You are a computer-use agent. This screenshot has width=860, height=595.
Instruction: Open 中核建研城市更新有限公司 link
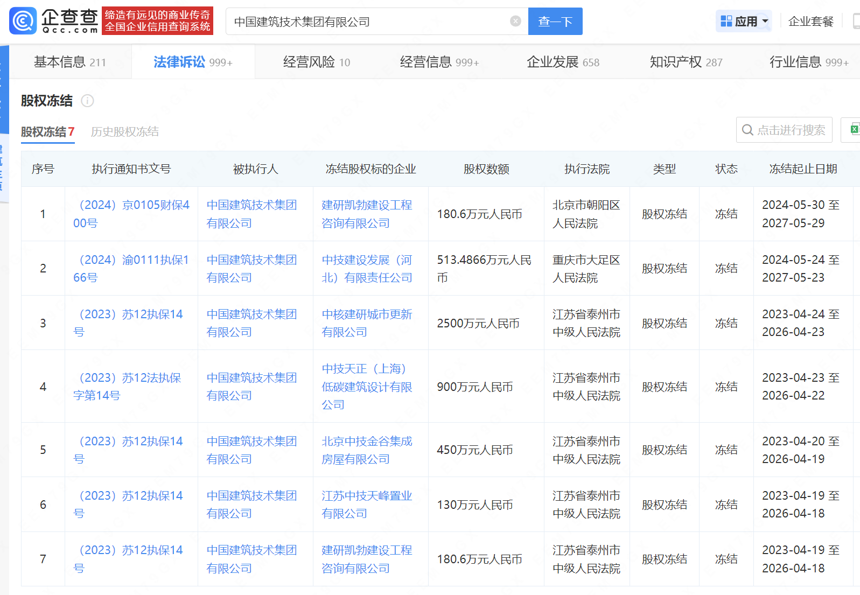(x=367, y=323)
